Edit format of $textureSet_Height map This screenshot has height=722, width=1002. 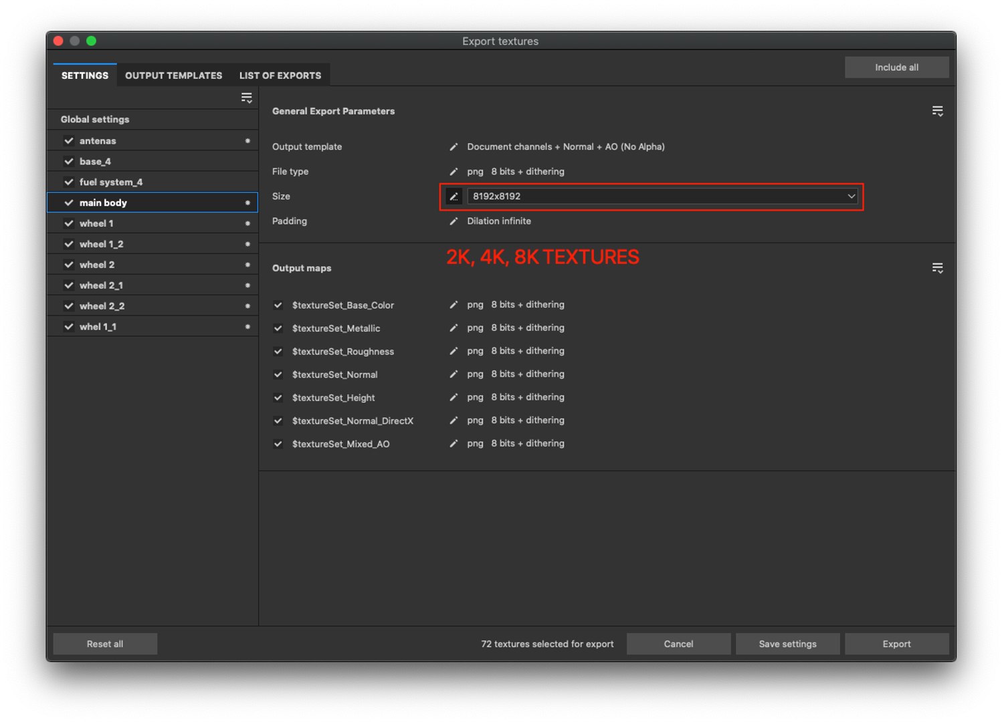coord(454,397)
